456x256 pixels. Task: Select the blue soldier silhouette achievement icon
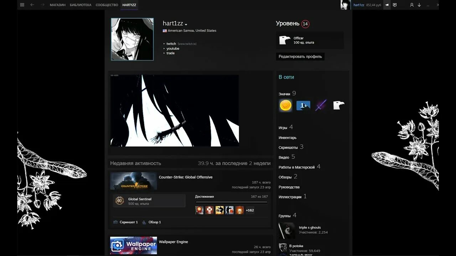[x=229, y=210]
